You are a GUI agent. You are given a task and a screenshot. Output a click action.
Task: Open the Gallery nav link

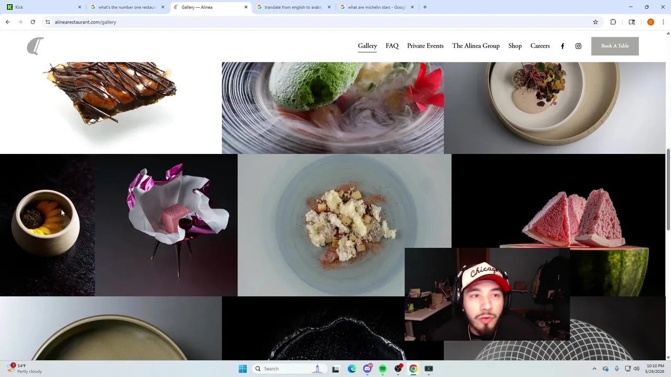tap(367, 46)
